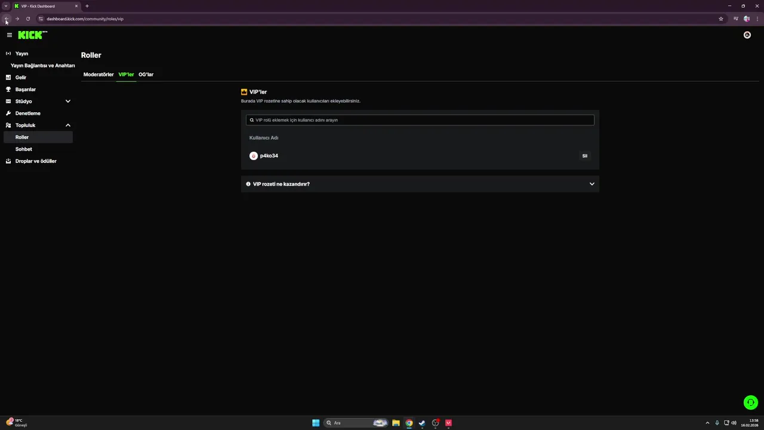
Task: Go forward in browser
Action: [x=17, y=19]
